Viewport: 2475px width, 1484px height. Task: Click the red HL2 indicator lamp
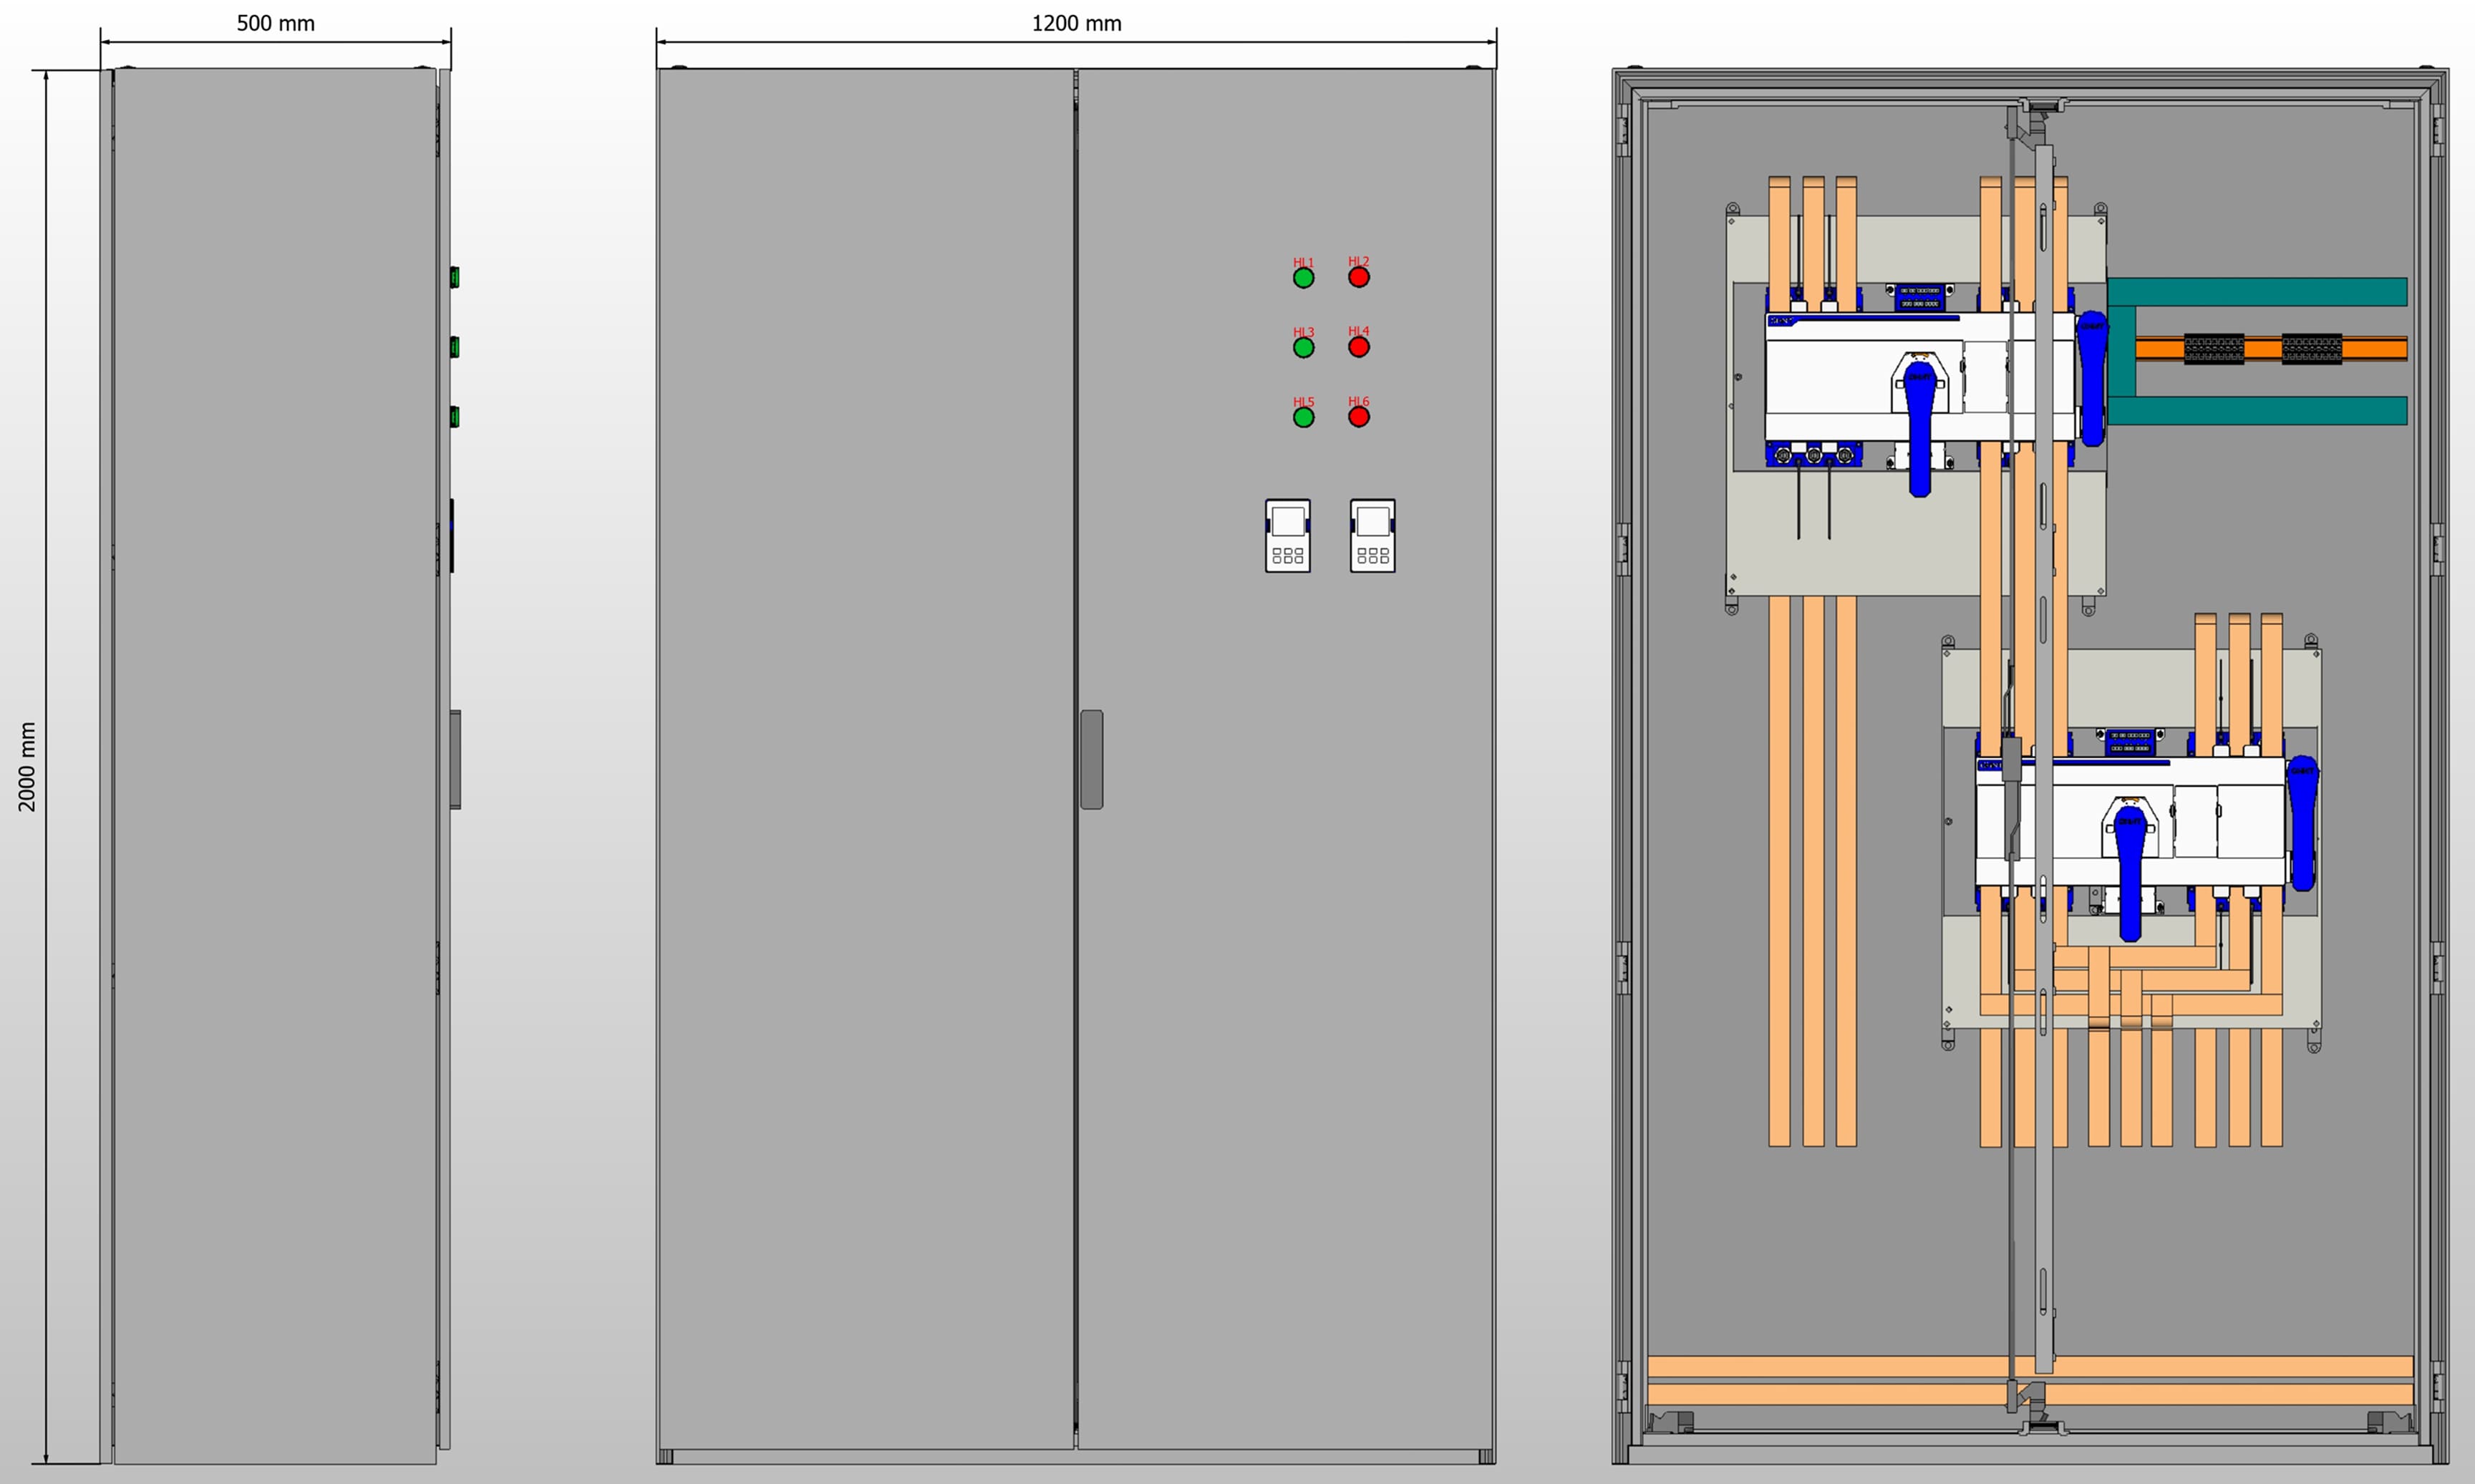point(1358,277)
